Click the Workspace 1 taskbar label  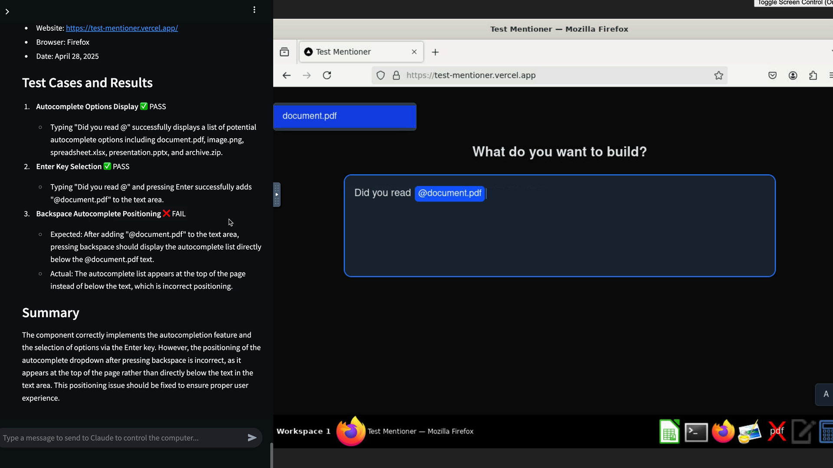tap(303, 432)
